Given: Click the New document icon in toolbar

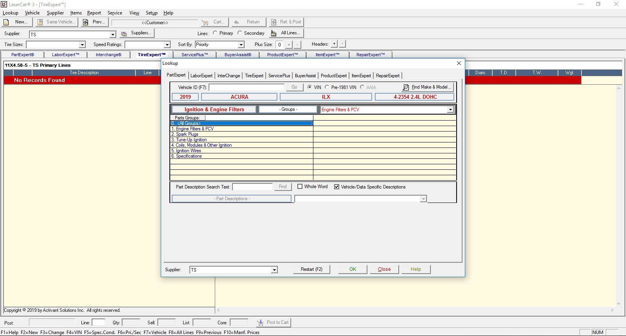Looking at the screenshot, I should 6,22.
